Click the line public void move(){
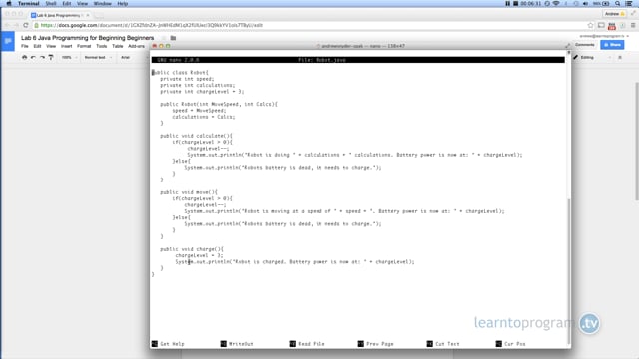The height and width of the screenshot is (359, 639). 189,192
